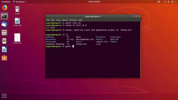Open the Terminal menu in the menu bar

pyautogui.click(x=73, y=20)
